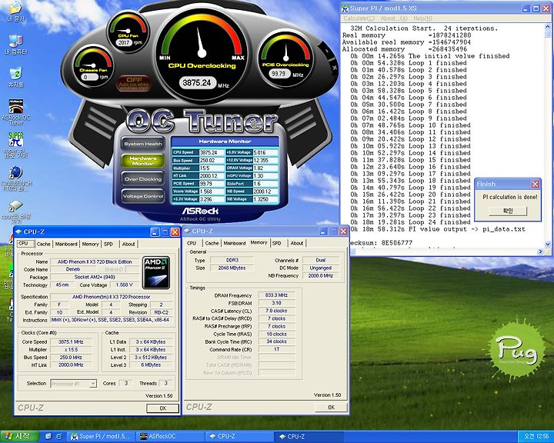Click the CPU Fan rpm gauge
554x443 pixels.
[x=128, y=32]
